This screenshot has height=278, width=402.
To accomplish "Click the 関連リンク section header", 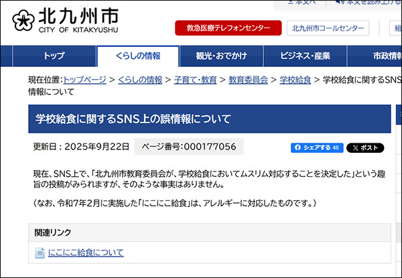I will [x=210, y=232].
